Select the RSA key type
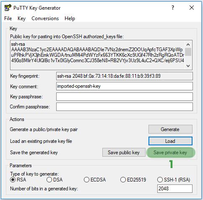This screenshot has width=203, height=200. point(13,179)
